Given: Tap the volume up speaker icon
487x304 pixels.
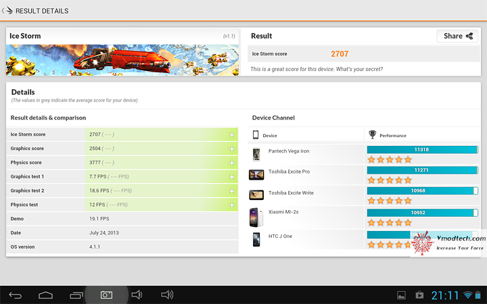Looking at the screenshot, I should click(x=167, y=295).
